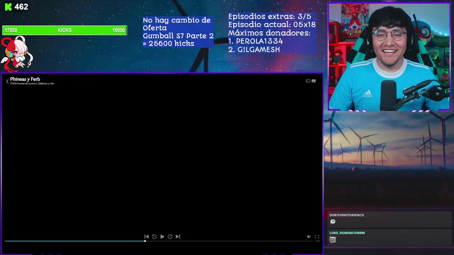Skip to the previous episode
The image size is (454, 255).
pyautogui.click(x=146, y=237)
